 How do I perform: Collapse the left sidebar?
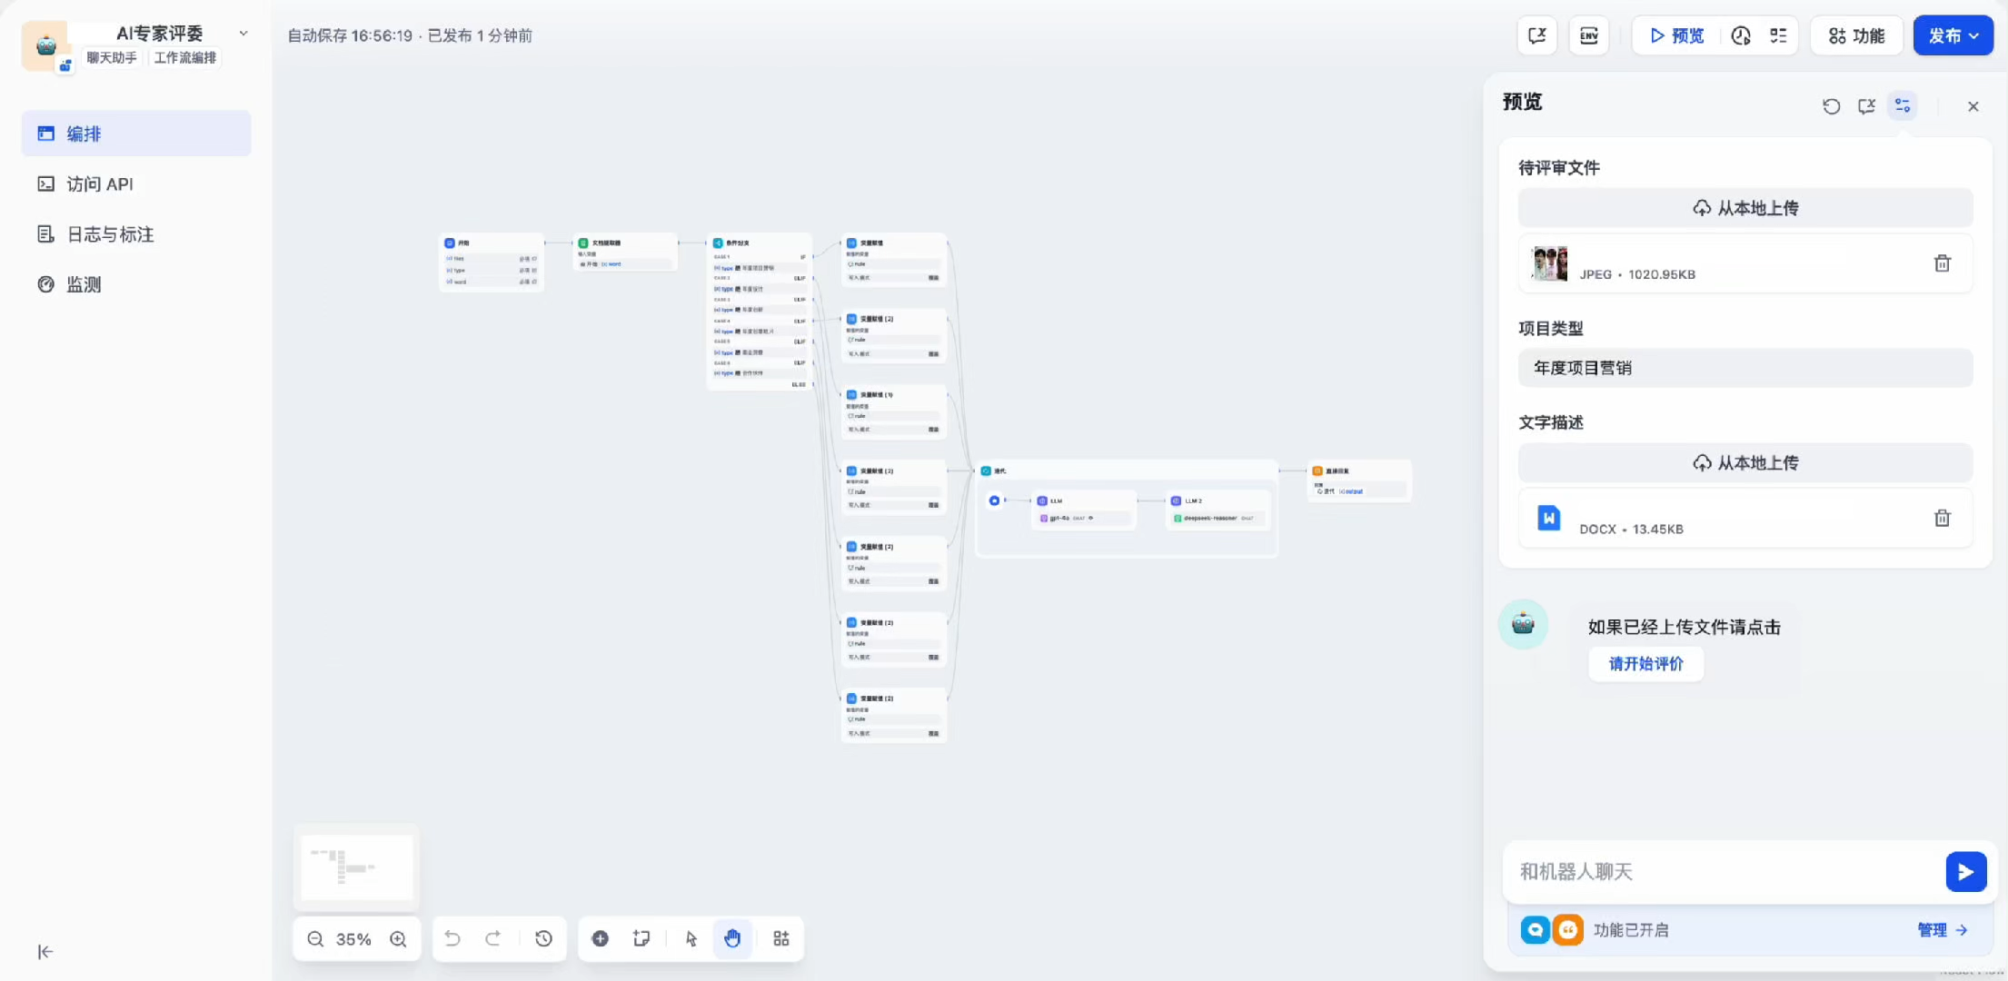pos(45,952)
